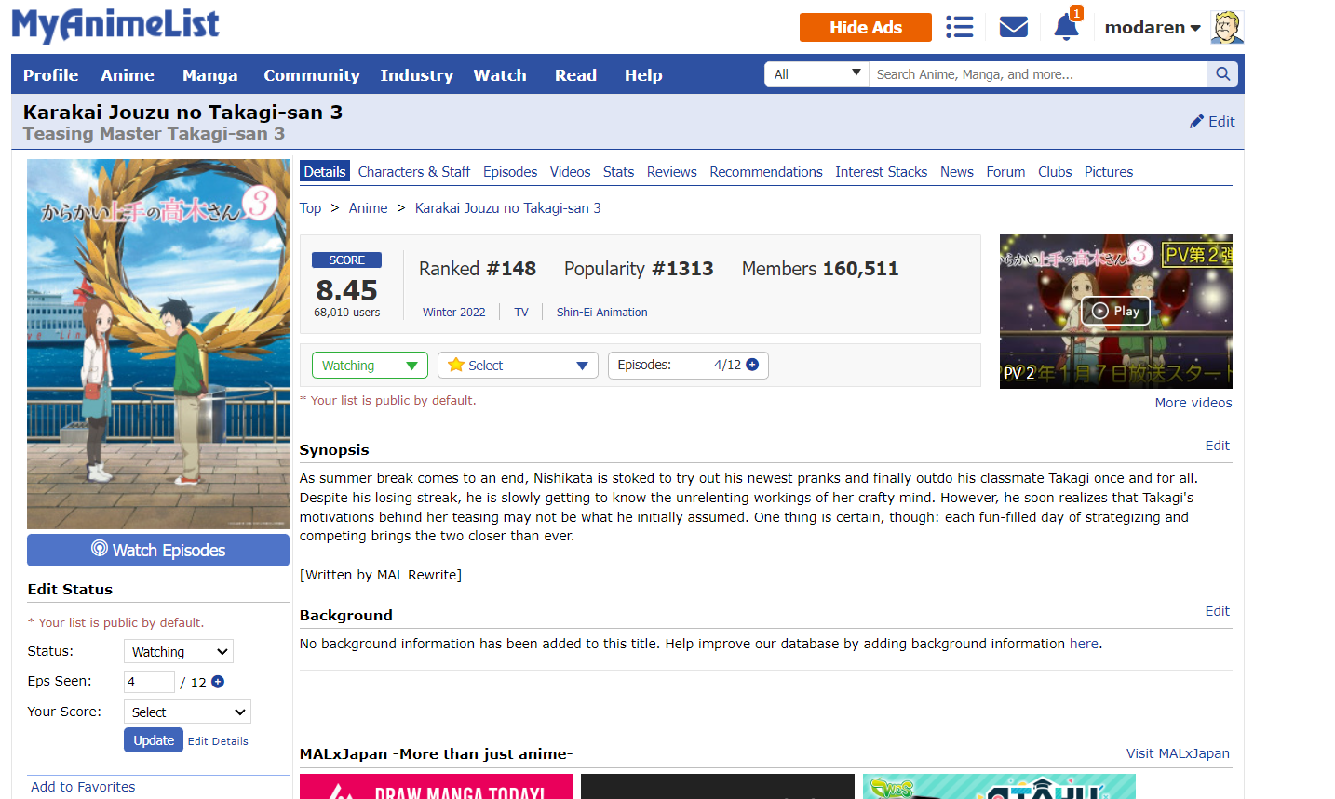The height and width of the screenshot is (799, 1335).
Task: Click the Top breadcrumb link
Action: (x=310, y=208)
